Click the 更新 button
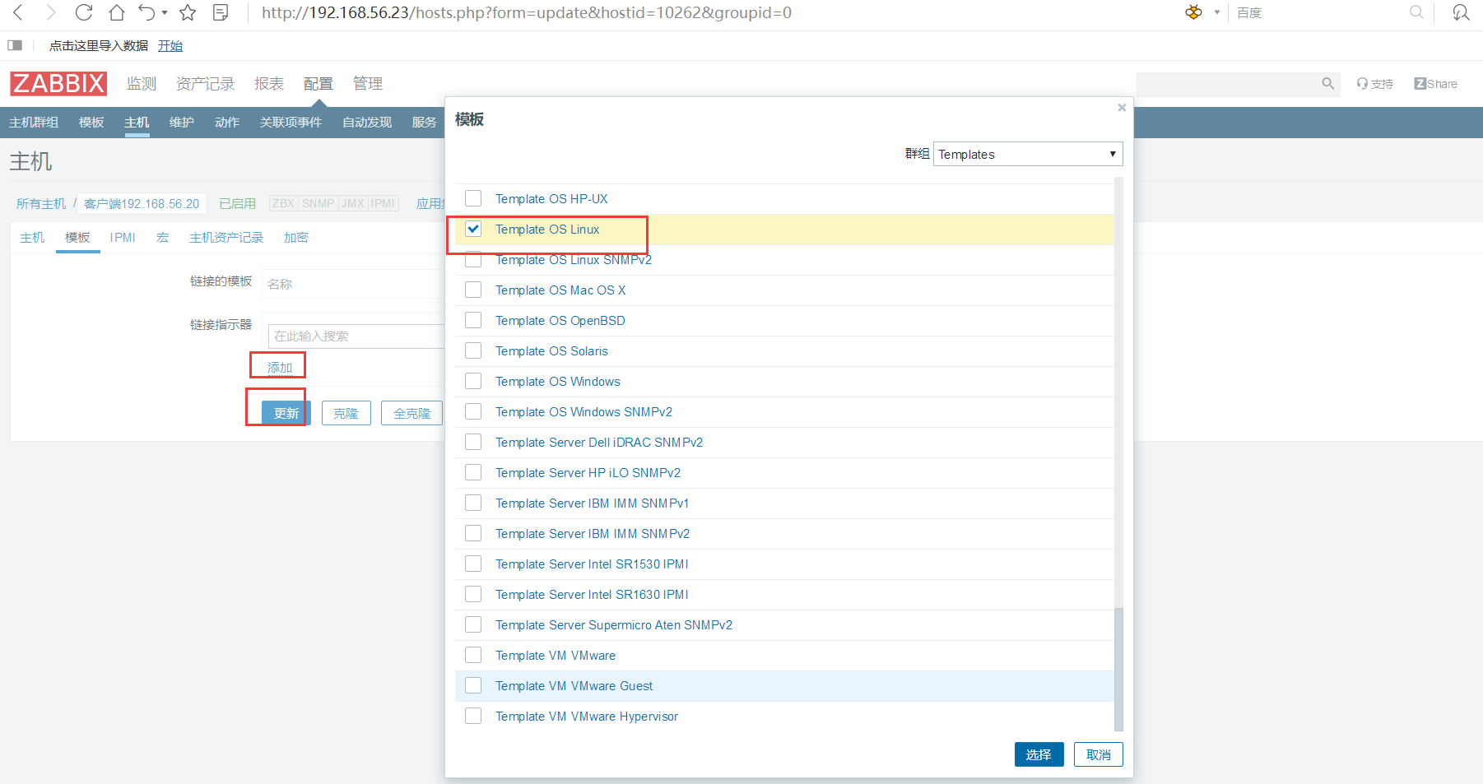 (286, 413)
